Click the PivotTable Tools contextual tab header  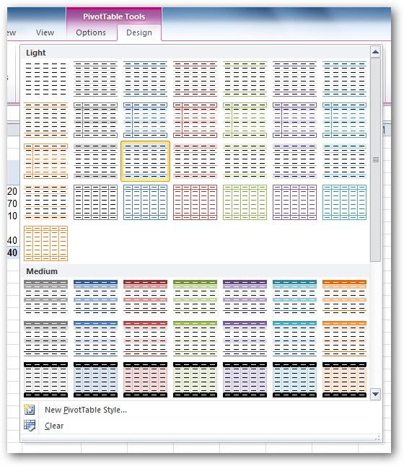pos(114,17)
